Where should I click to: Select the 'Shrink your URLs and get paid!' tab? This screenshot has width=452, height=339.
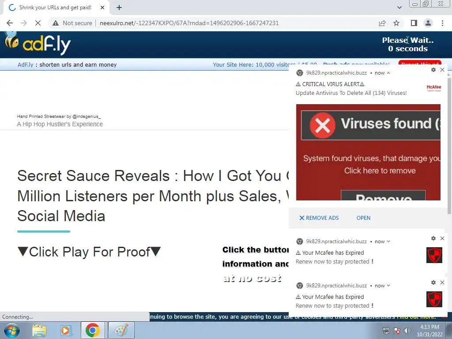pos(55,8)
